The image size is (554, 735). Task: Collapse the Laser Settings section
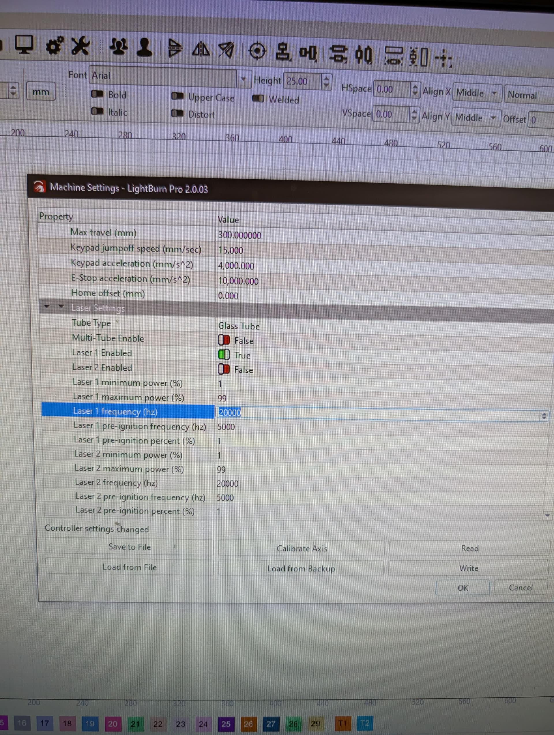61,306
